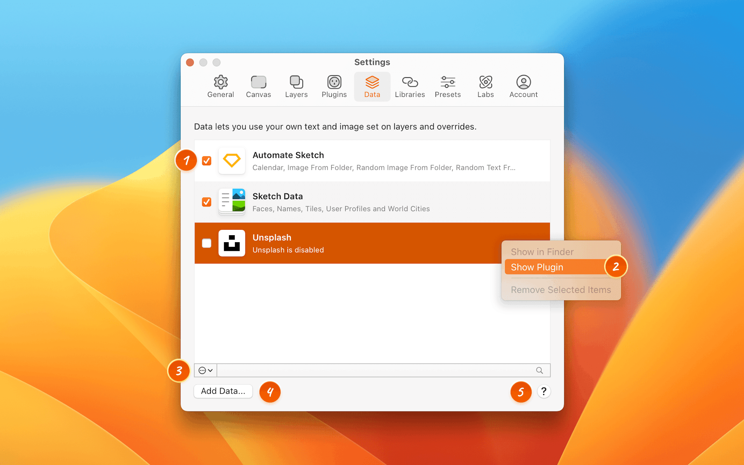Select the Unsplash row title
This screenshot has width=744, height=465.
tap(272, 238)
